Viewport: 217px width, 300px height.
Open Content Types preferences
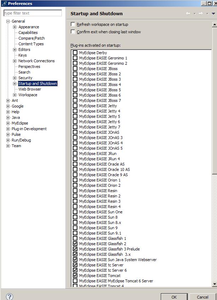[31, 44]
